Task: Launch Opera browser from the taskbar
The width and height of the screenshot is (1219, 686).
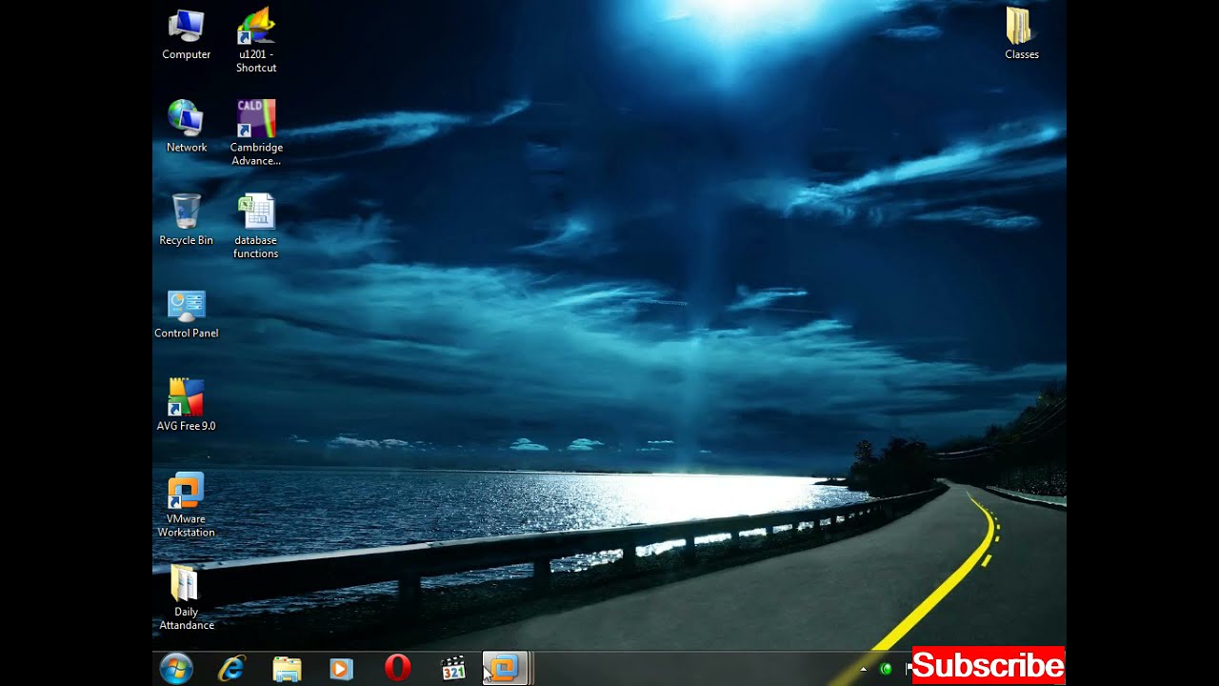Action: [398, 668]
